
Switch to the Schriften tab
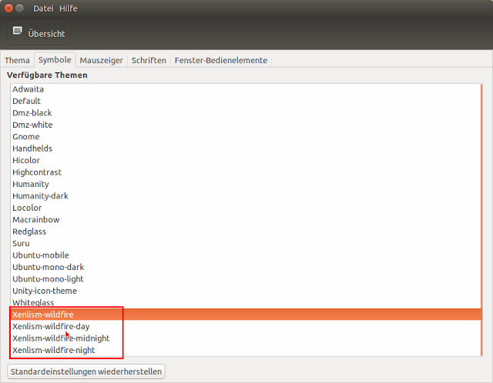(x=149, y=60)
